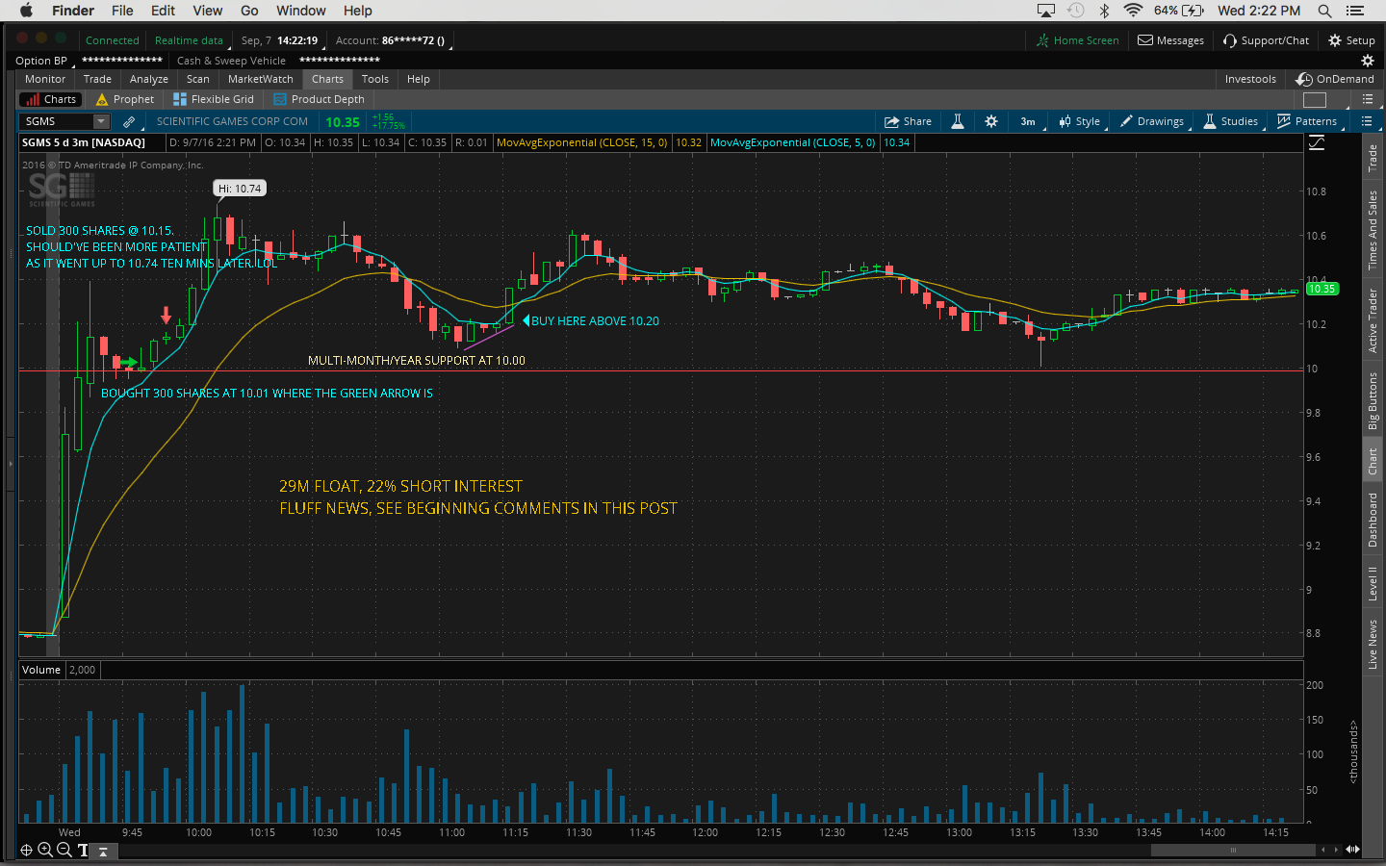The height and width of the screenshot is (866, 1386).
Task: Open Investools
Action: click(1250, 79)
